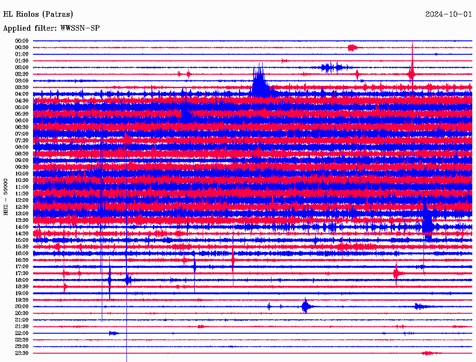Click the 22:00 time label
This screenshot has height=362, width=476.
coord(22,333)
